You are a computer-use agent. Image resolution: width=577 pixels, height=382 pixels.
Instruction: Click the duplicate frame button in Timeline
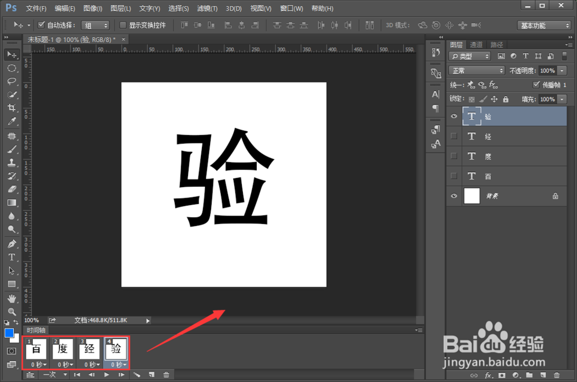coord(151,375)
